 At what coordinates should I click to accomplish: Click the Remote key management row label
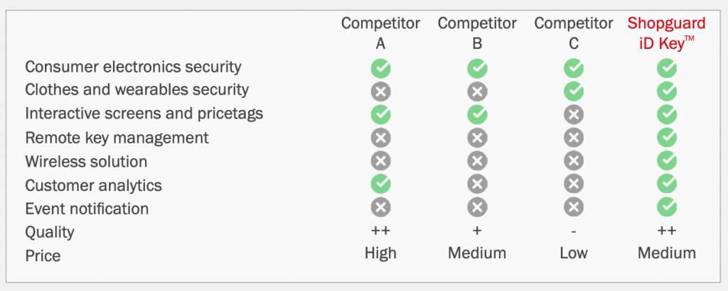117,138
